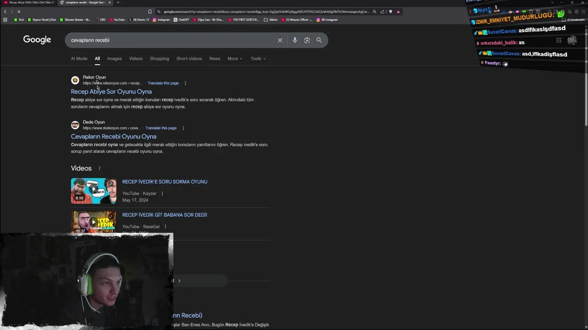Open the tab search chevron

[x=552, y=2]
